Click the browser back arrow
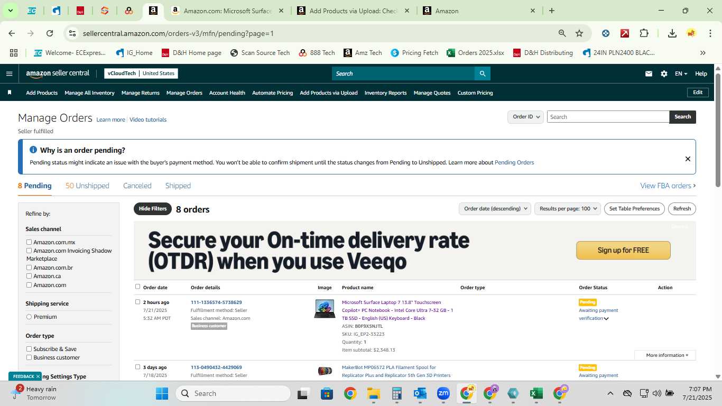Viewport: 722px width, 406px height. [x=12, y=33]
